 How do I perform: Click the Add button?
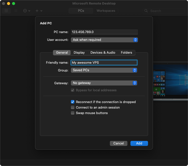(139, 143)
